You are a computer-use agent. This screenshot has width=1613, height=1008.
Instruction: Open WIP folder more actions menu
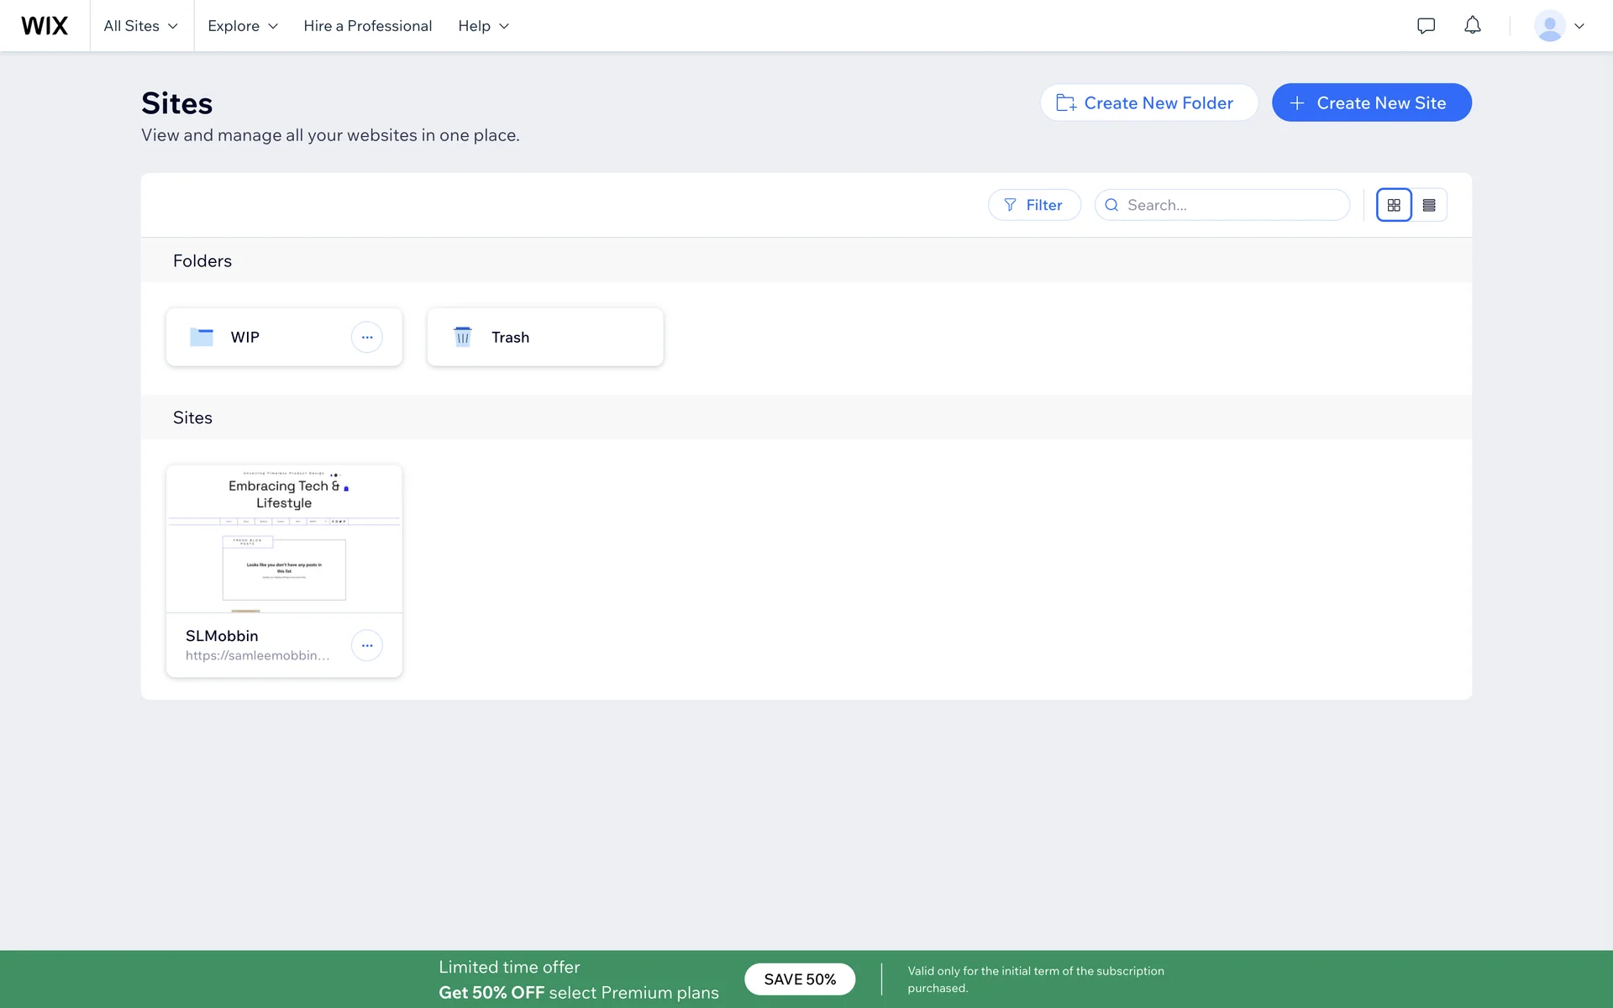[x=366, y=337]
